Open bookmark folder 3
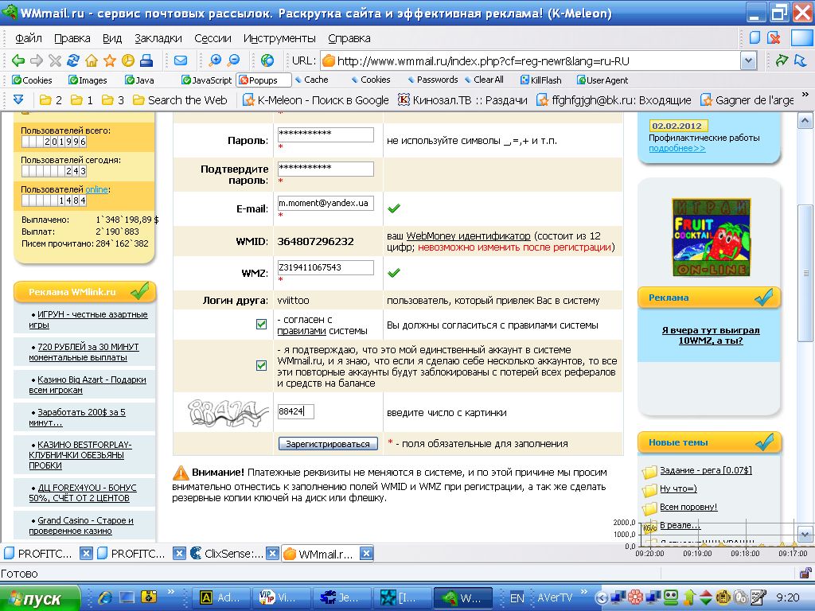The image size is (815, 611). tap(113, 99)
